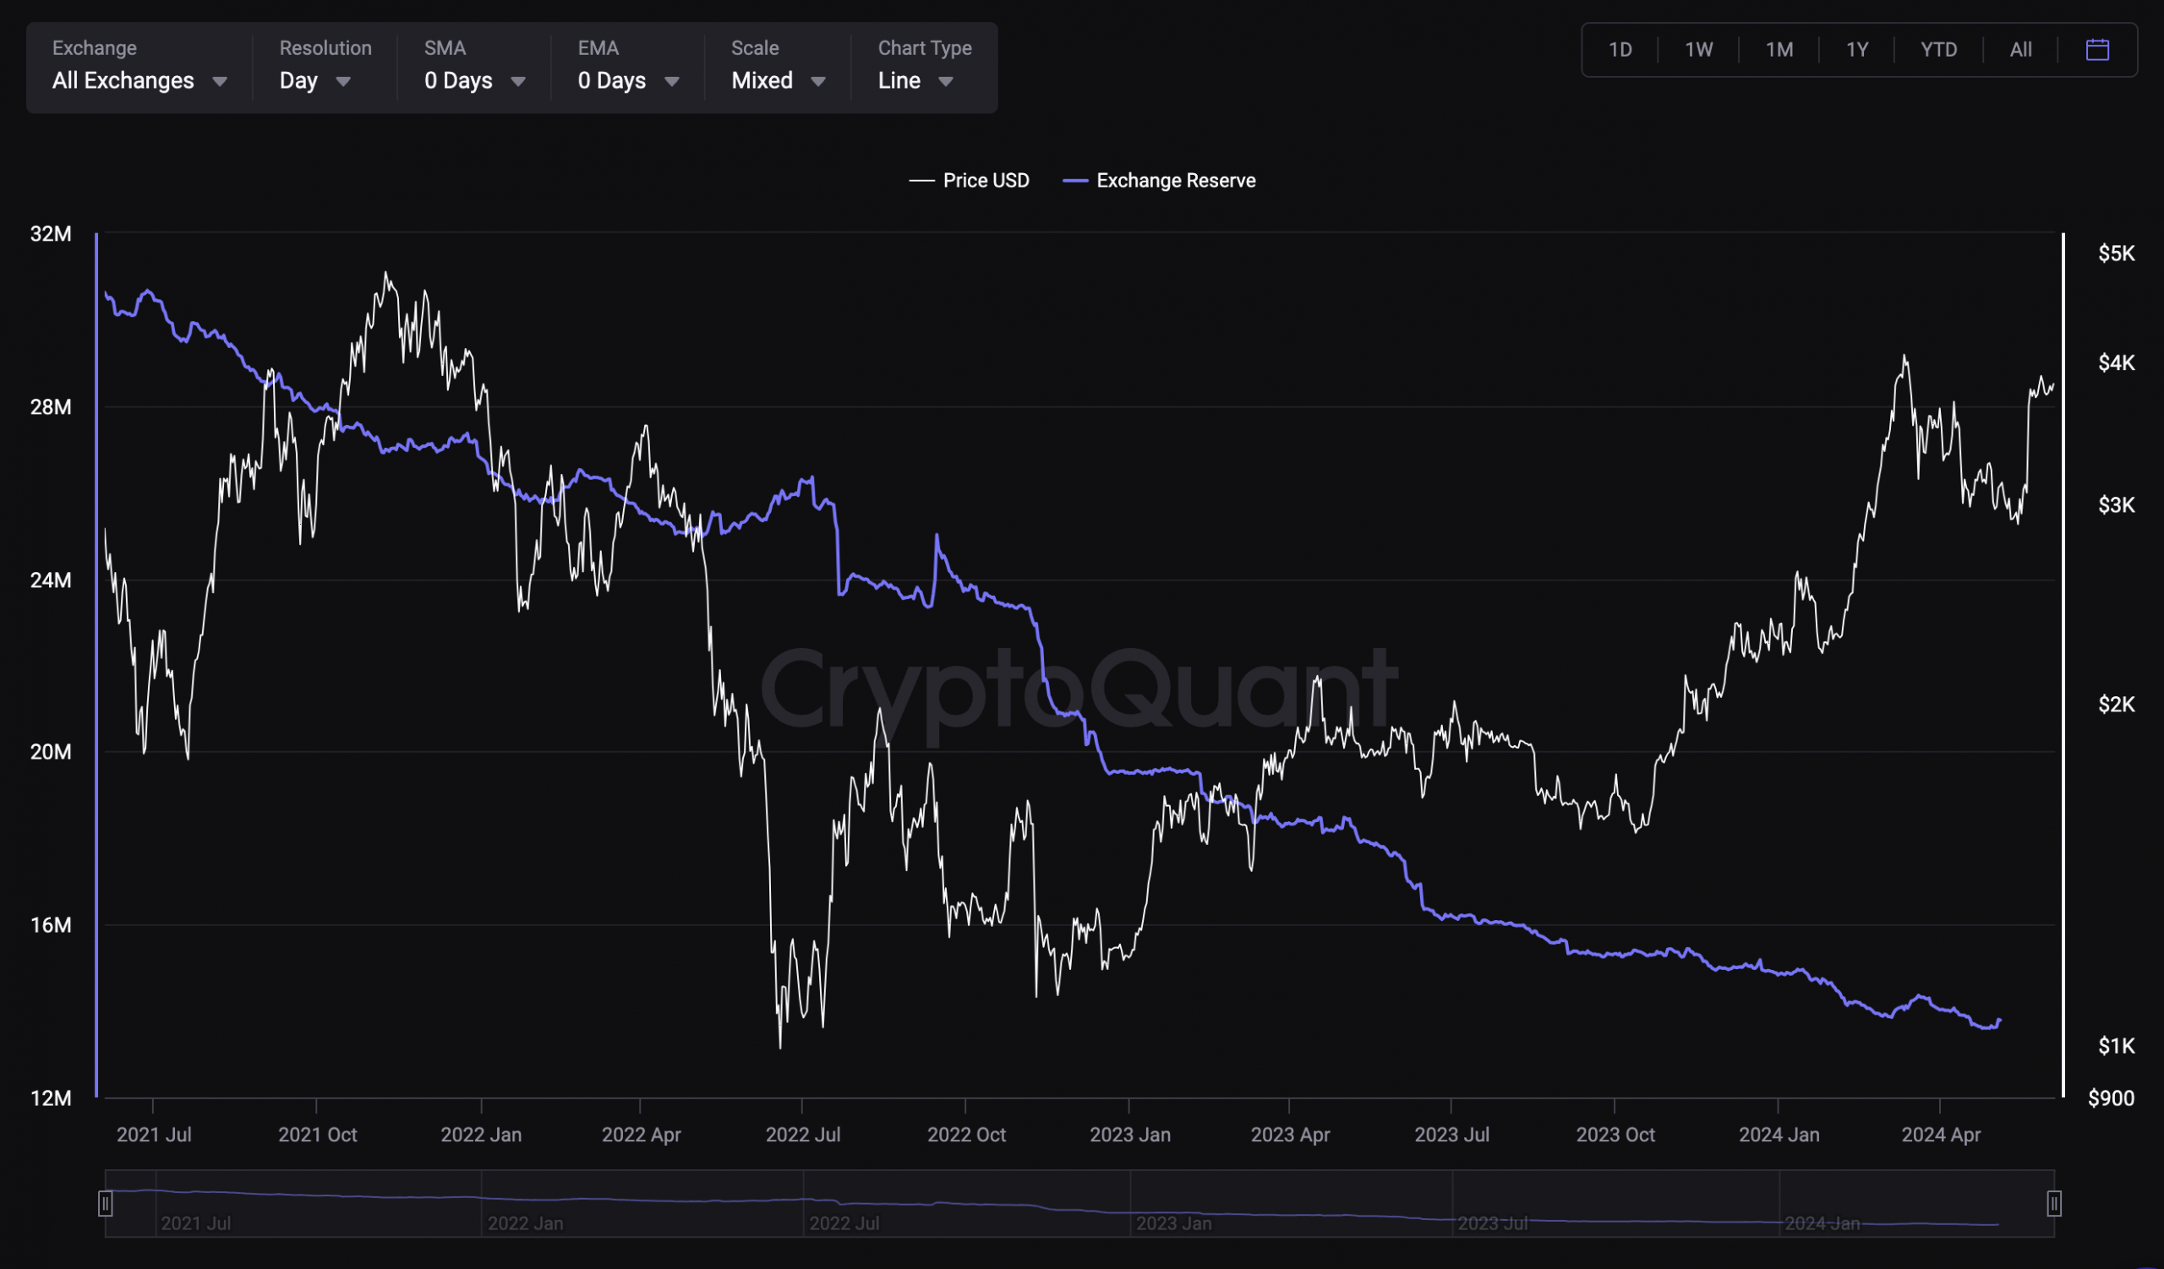The width and height of the screenshot is (2164, 1269).
Task: Click the navigator mini chart overview
Action: click(1079, 1204)
